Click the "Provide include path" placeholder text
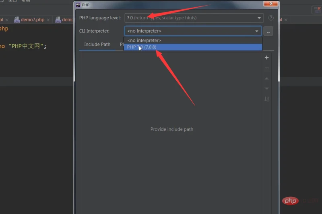Image resolution: width=322 pixels, height=214 pixels. pyautogui.click(x=172, y=129)
